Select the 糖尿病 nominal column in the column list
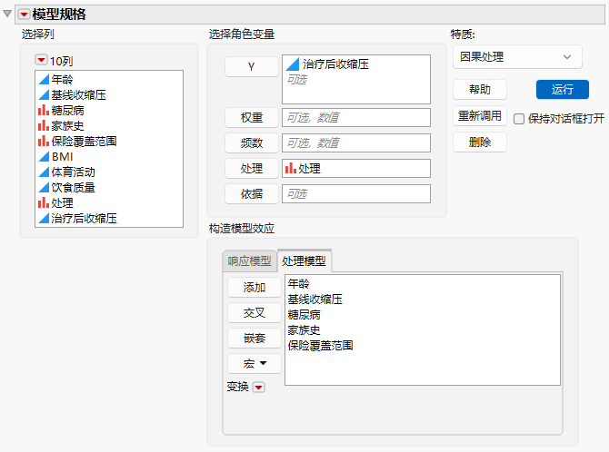This screenshot has width=609, height=452. click(x=67, y=111)
